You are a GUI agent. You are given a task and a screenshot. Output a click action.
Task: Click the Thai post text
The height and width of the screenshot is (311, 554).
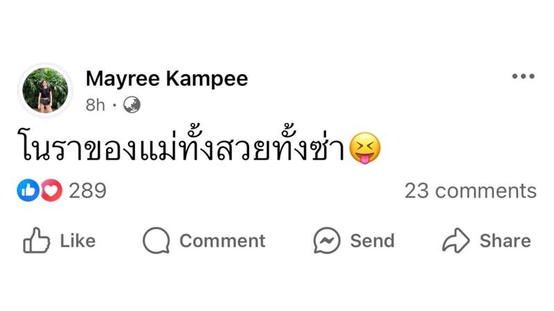[x=180, y=148]
